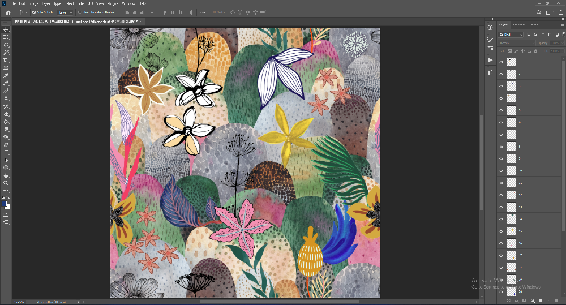This screenshot has height=305, width=566.
Task: Select the Frame tool
Action: coord(6,68)
